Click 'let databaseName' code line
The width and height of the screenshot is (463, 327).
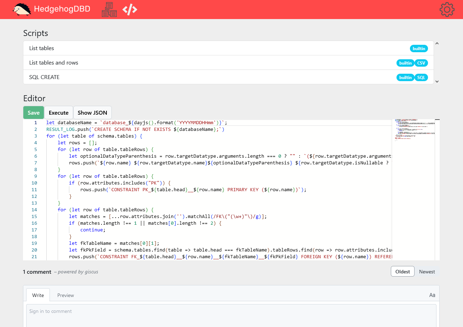click(x=137, y=123)
